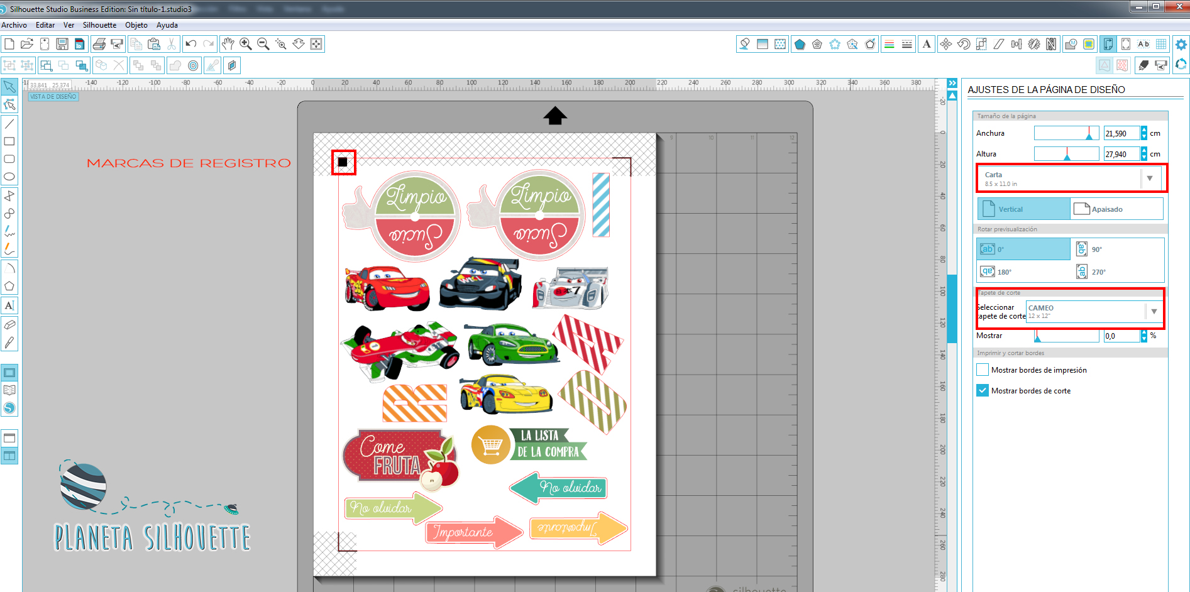Open the Registration Marks panel

click(x=1126, y=44)
